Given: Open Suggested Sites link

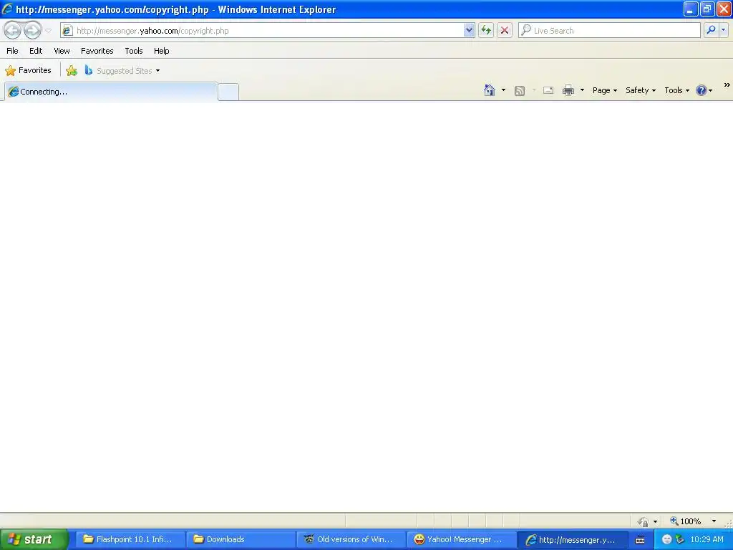Looking at the screenshot, I should (122, 71).
